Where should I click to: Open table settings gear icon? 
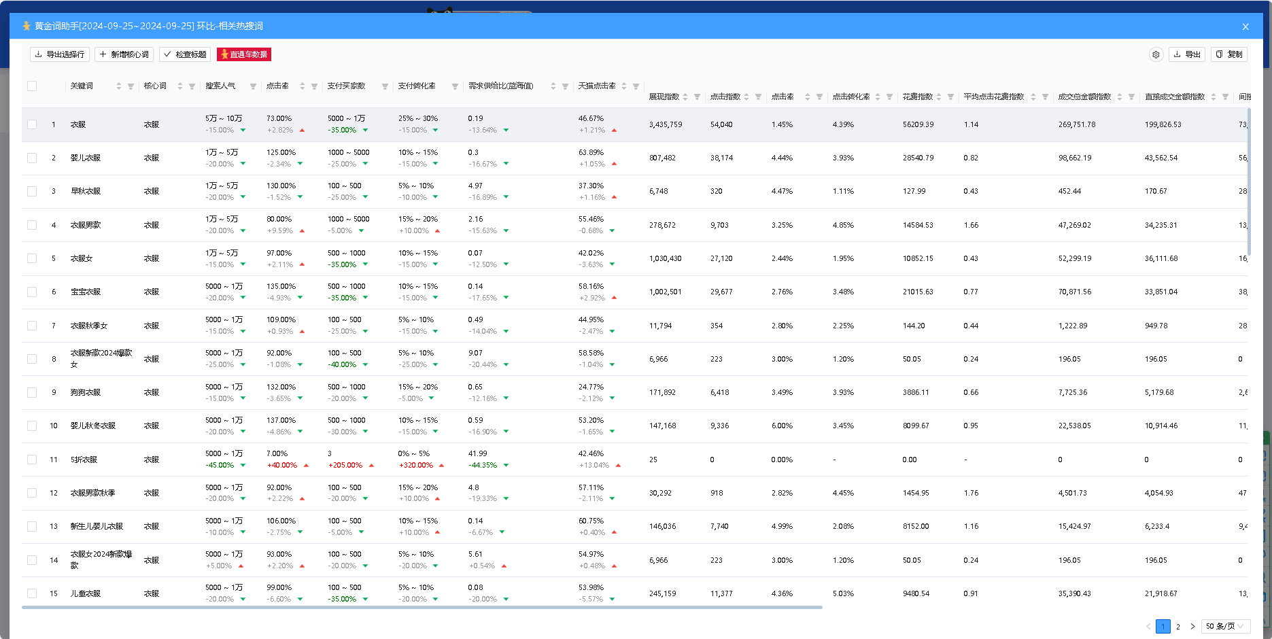coord(1156,54)
